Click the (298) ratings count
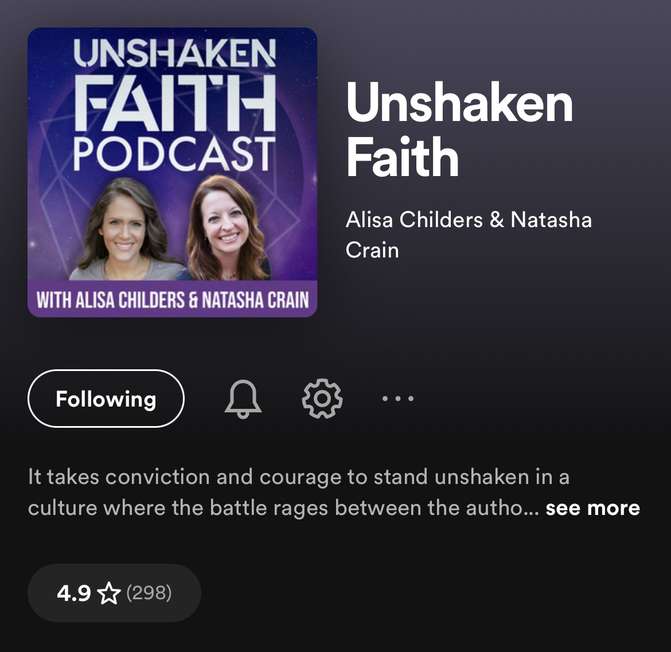Viewport: 671px width, 652px height. coord(149,593)
